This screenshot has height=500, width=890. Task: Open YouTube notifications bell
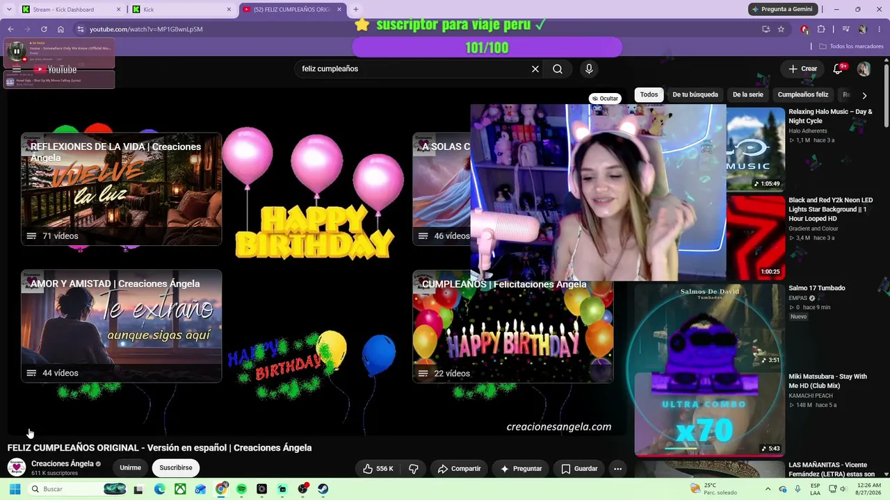[838, 69]
